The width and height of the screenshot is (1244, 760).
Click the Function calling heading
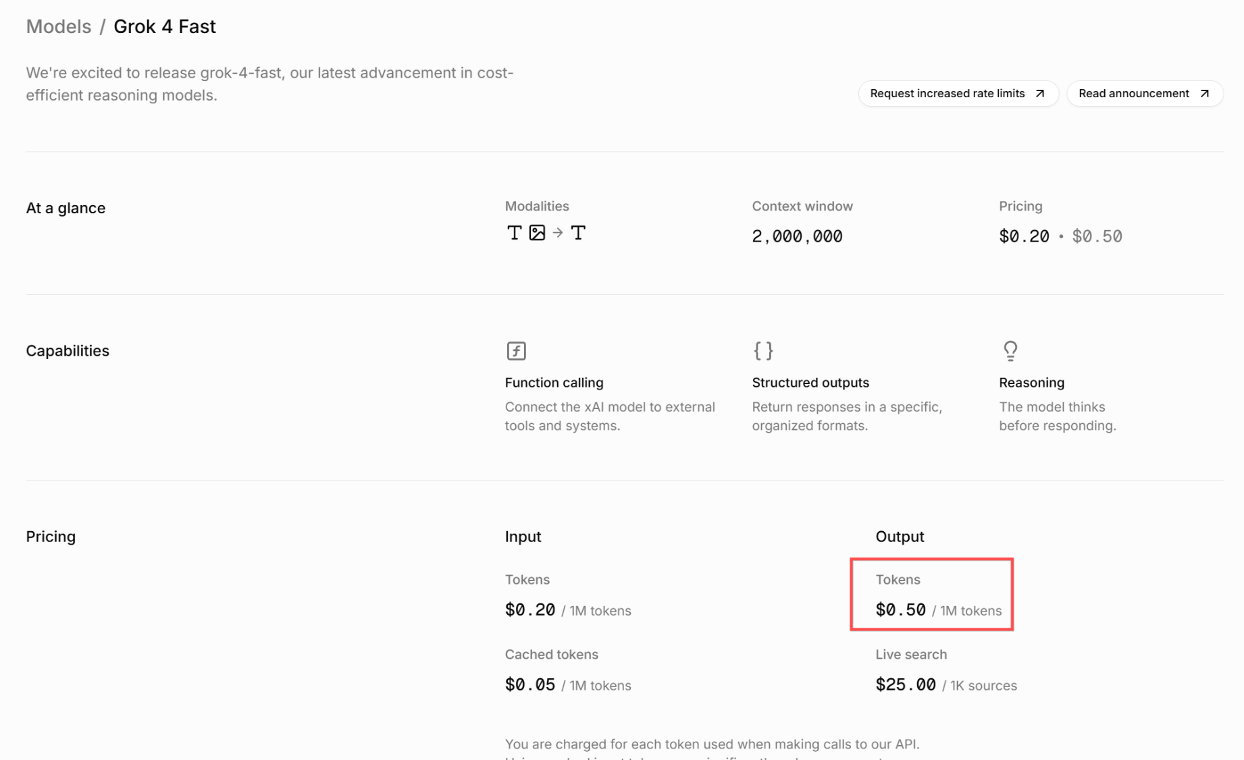pyautogui.click(x=554, y=383)
